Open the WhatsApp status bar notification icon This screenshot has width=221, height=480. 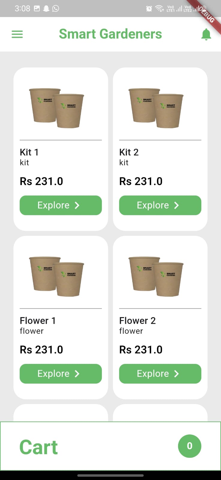point(56,8)
